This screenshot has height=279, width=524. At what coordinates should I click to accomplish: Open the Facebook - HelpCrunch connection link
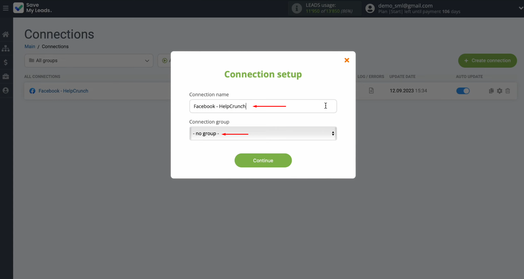[63, 91]
